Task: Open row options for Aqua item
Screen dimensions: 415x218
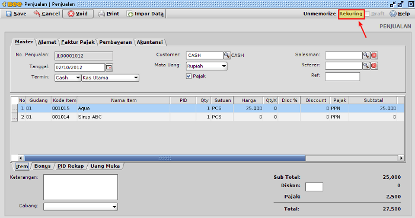Action: click(15, 108)
